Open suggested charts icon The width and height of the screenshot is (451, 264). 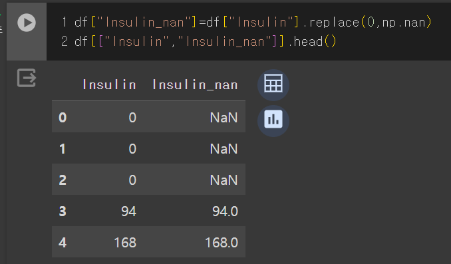click(x=273, y=121)
